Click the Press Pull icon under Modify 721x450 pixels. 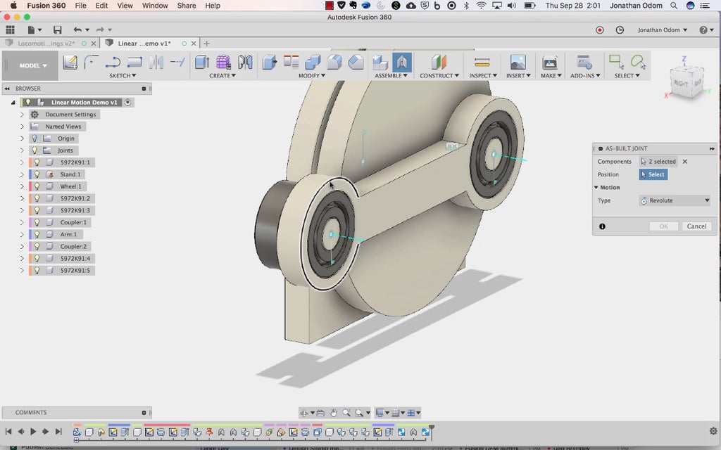coord(270,63)
